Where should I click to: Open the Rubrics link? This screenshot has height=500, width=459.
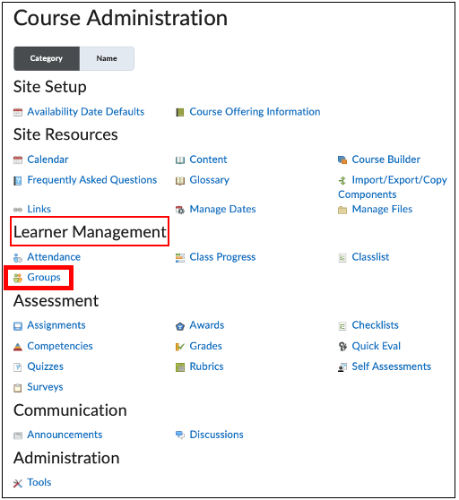pos(206,366)
